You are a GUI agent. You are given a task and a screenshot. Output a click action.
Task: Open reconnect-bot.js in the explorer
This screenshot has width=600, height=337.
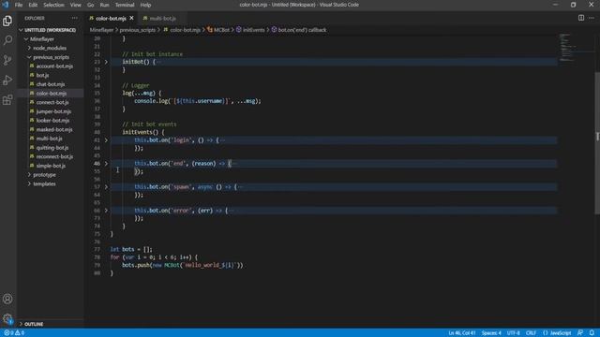pos(54,156)
